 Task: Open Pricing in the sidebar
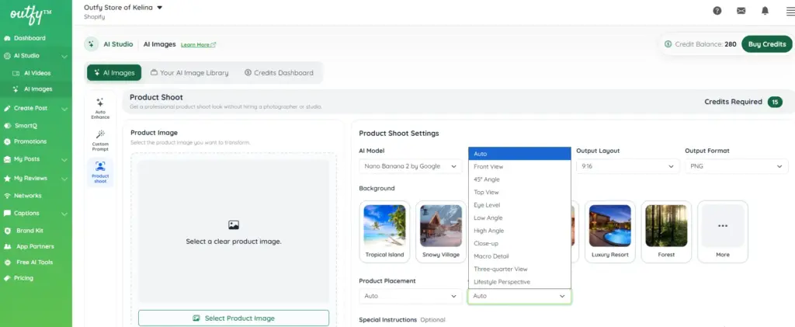click(23, 278)
